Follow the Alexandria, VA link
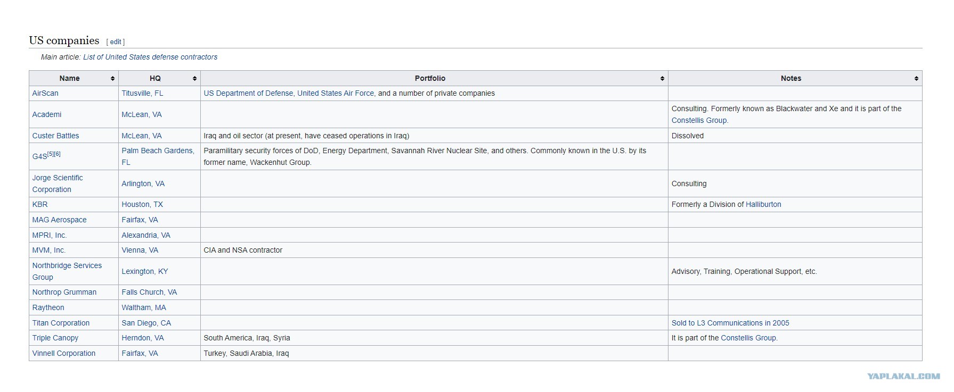 pos(146,235)
